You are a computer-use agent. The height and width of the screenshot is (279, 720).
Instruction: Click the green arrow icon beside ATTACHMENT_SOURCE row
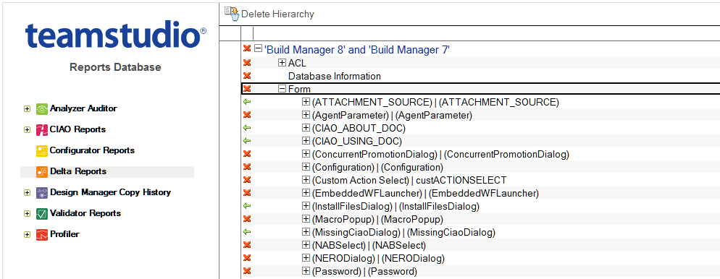pos(247,102)
